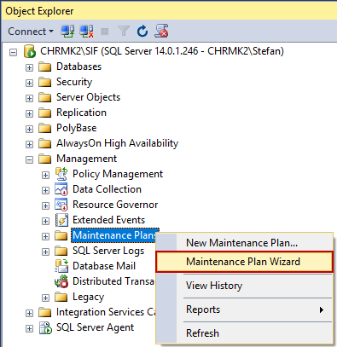Viewport: 337px width, 347px height.
Task: Click the Disconnect server toolbar icon
Action: pos(86,32)
